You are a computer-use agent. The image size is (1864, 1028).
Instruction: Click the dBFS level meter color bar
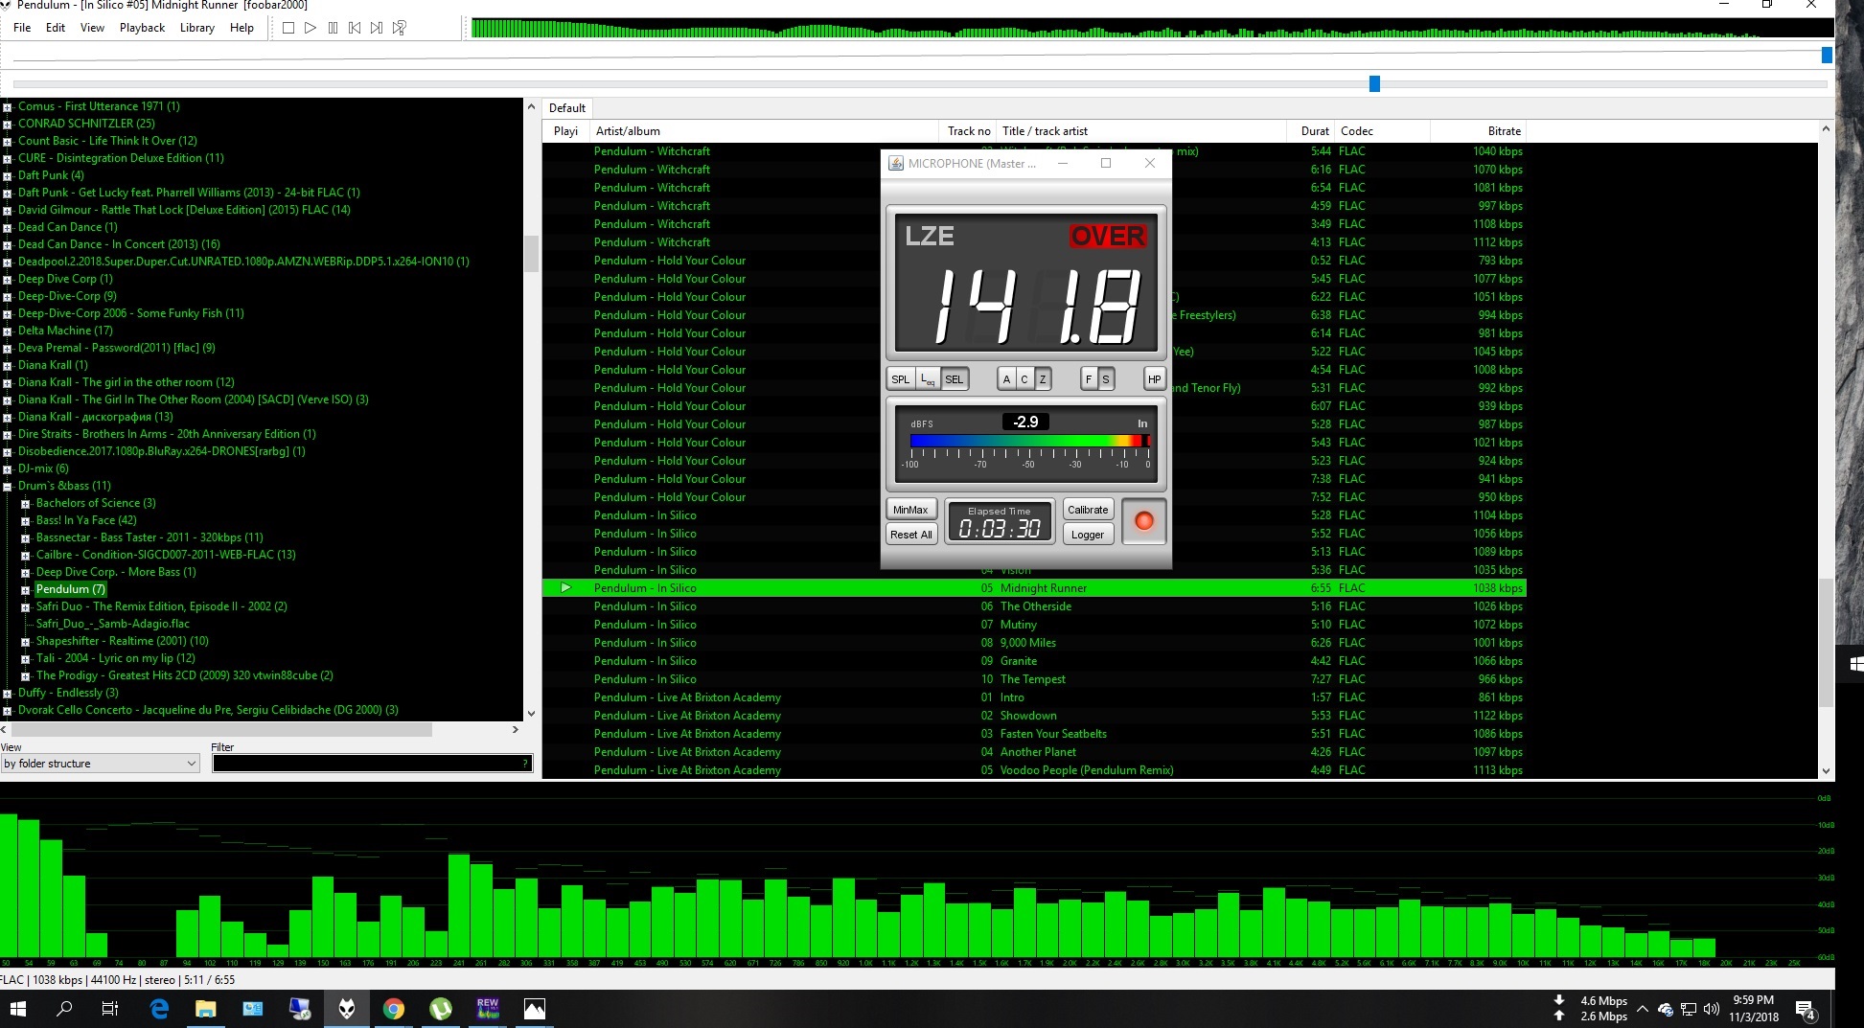pyautogui.click(x=1029, y=441)
